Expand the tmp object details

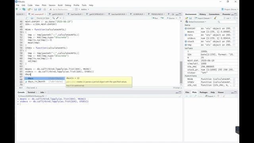point(186,45)
